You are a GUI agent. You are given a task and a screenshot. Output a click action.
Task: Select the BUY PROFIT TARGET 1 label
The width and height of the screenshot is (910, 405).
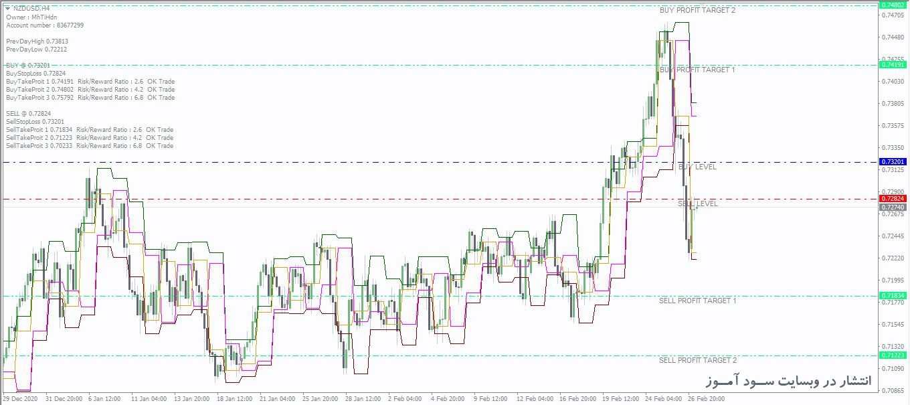(x=697, y=70)
